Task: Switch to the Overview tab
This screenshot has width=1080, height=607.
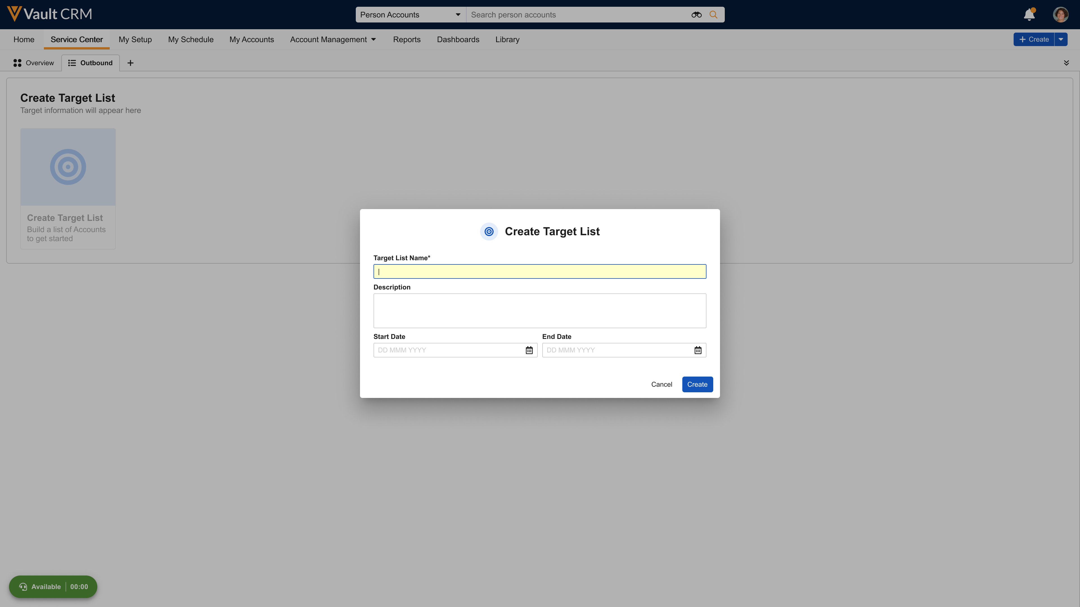Action: point(33,63)
